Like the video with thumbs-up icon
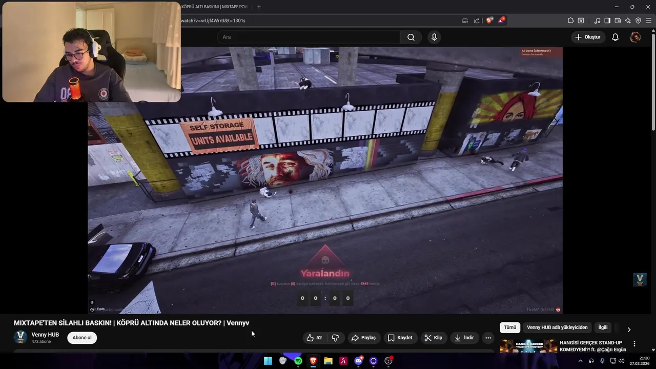The image size is (656, 369). click(314, 338)
